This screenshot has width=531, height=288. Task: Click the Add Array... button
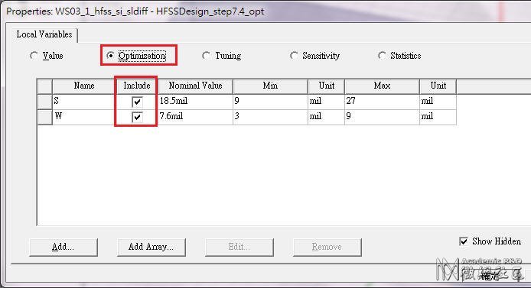151,247
